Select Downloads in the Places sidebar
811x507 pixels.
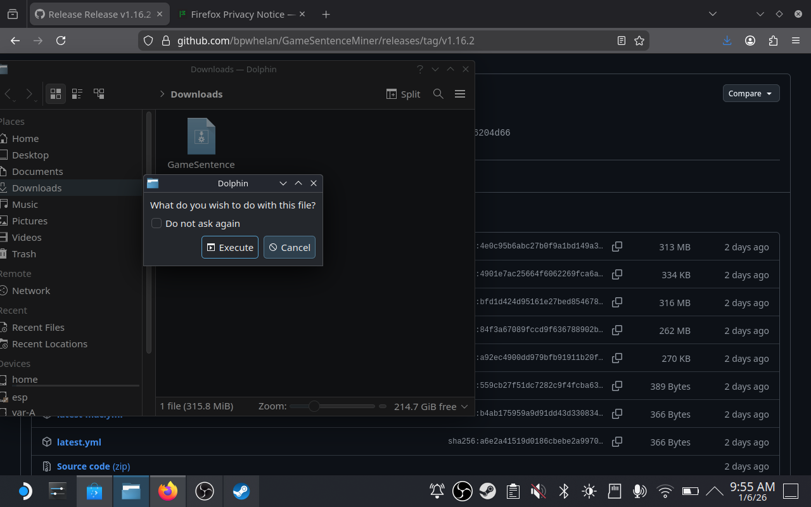point(37,188)
